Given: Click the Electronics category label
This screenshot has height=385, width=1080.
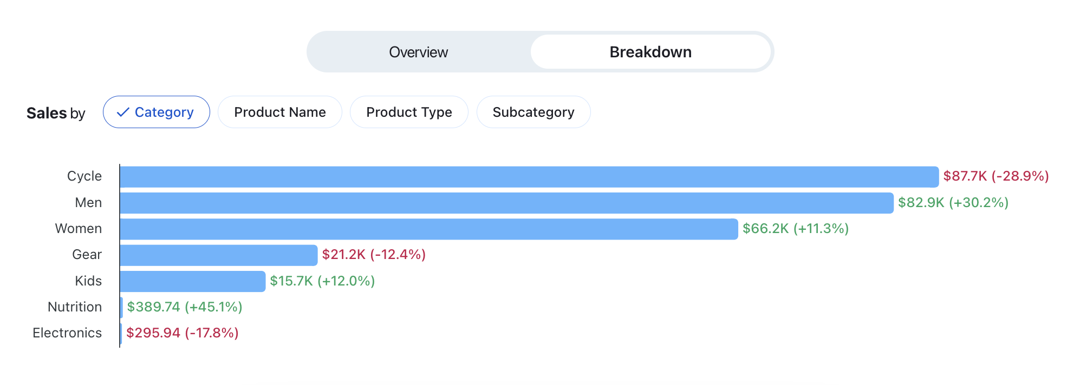Looking at the screenshot, I should [x=67, y=333].
